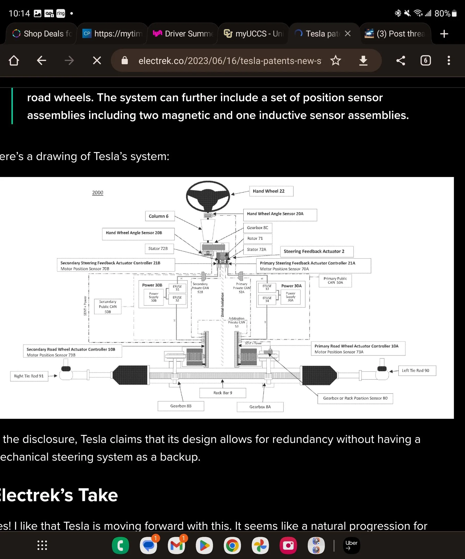Tap the forward navigation arrow
The width and height of the screenshot is (465, 559).
pyautogui.click(x=69, y=61)
